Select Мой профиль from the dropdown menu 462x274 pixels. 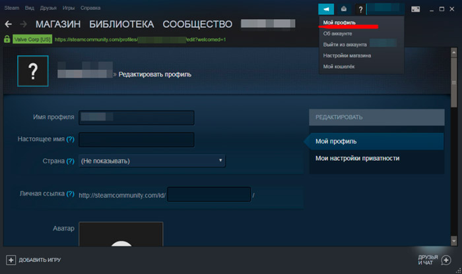(339, 22)
